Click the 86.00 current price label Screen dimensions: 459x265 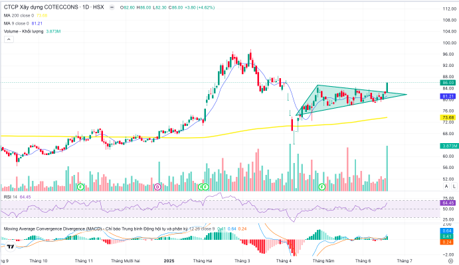tap(448, 83)
